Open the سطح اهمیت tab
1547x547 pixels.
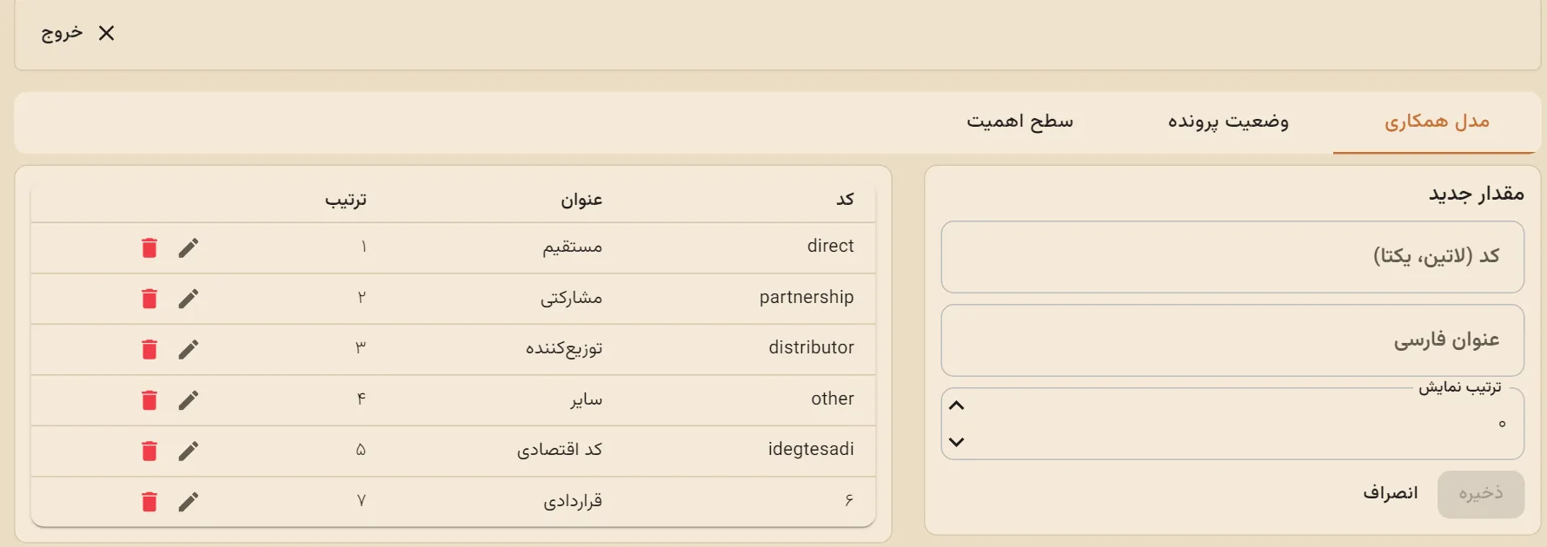pyautogui.click(x=1020, y=122)
